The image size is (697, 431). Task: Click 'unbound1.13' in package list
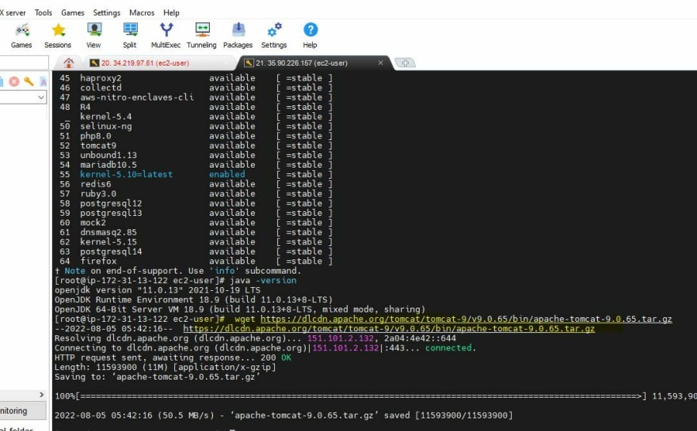[x=109, y=155]
